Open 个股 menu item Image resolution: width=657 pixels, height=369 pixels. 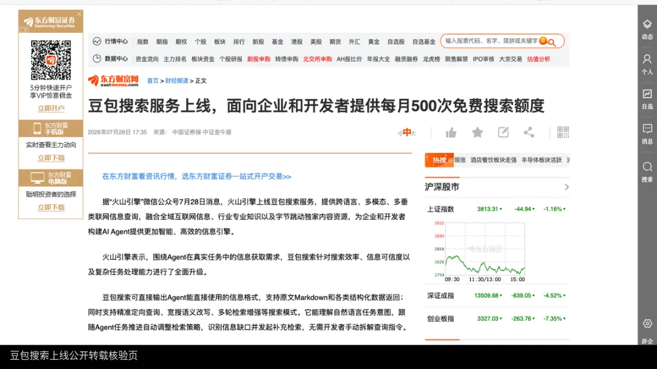click(x=200, y=41)
